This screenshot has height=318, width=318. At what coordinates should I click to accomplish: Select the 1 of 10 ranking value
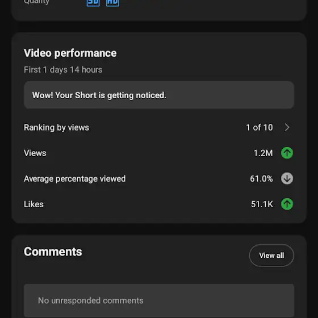click(x=259, y=128)
